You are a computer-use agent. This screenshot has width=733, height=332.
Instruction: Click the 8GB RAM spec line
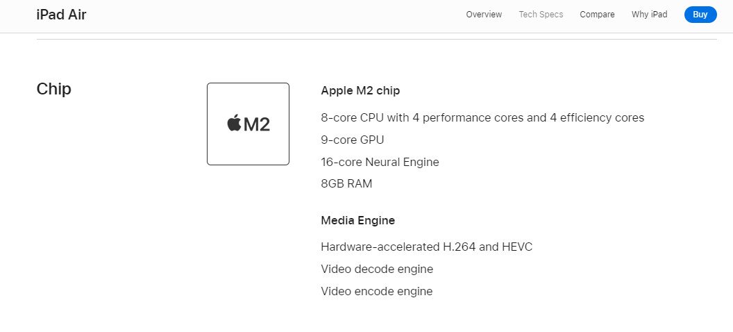[x=346, y=184]
